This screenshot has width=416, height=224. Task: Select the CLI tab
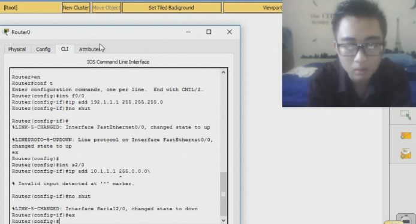[65, 49]
